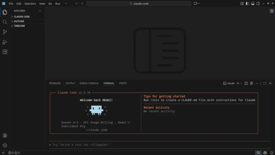This screenshot has height=155, width=275.
Task: Open the Edit menu
Action: click(19, 3)
